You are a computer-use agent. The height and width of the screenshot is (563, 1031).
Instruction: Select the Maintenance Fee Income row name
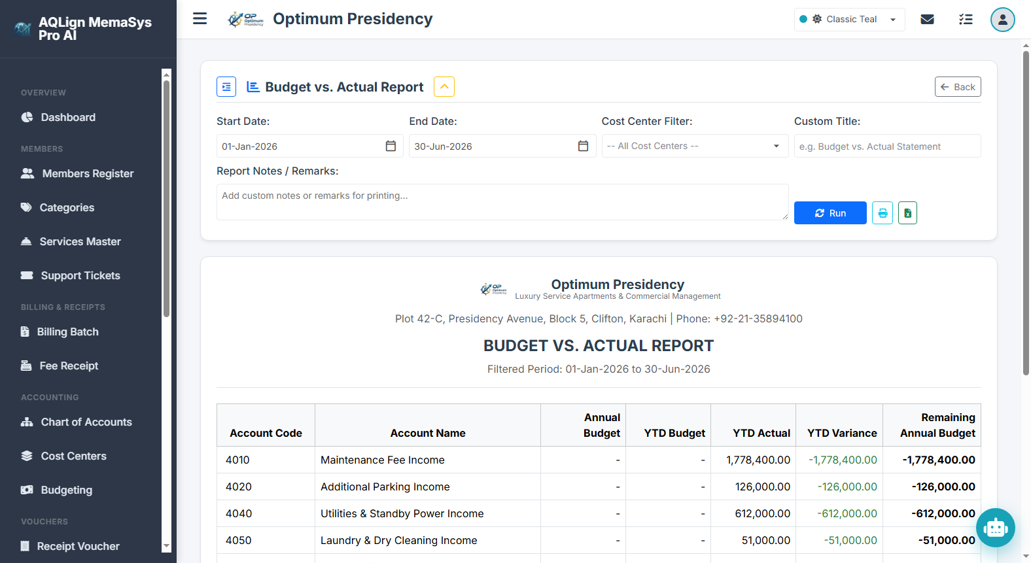(x=383, y=460)
